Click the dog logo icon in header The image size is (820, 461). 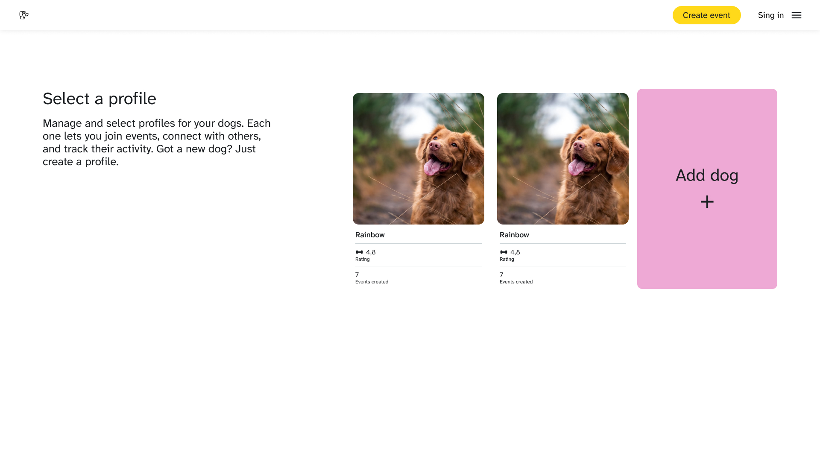coord(24,15)
